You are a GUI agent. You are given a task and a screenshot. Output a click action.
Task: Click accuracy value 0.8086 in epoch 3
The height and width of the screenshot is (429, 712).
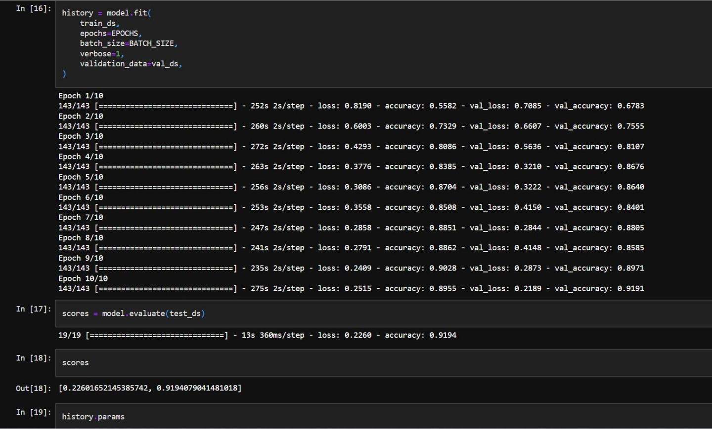pyautogui.click(x=443, y=147)
